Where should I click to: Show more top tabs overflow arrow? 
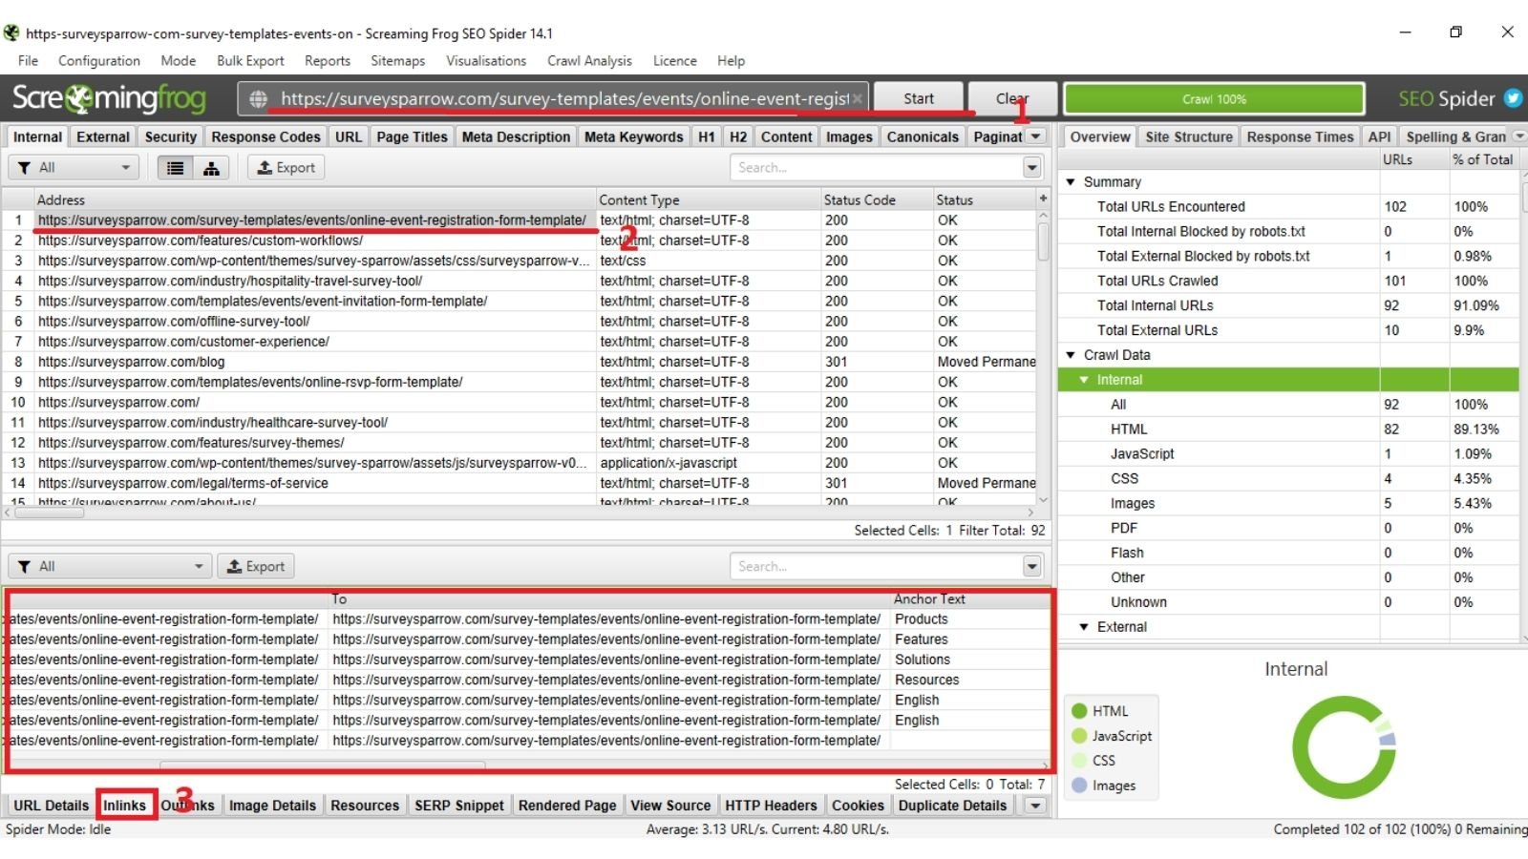coord(1036,136)
